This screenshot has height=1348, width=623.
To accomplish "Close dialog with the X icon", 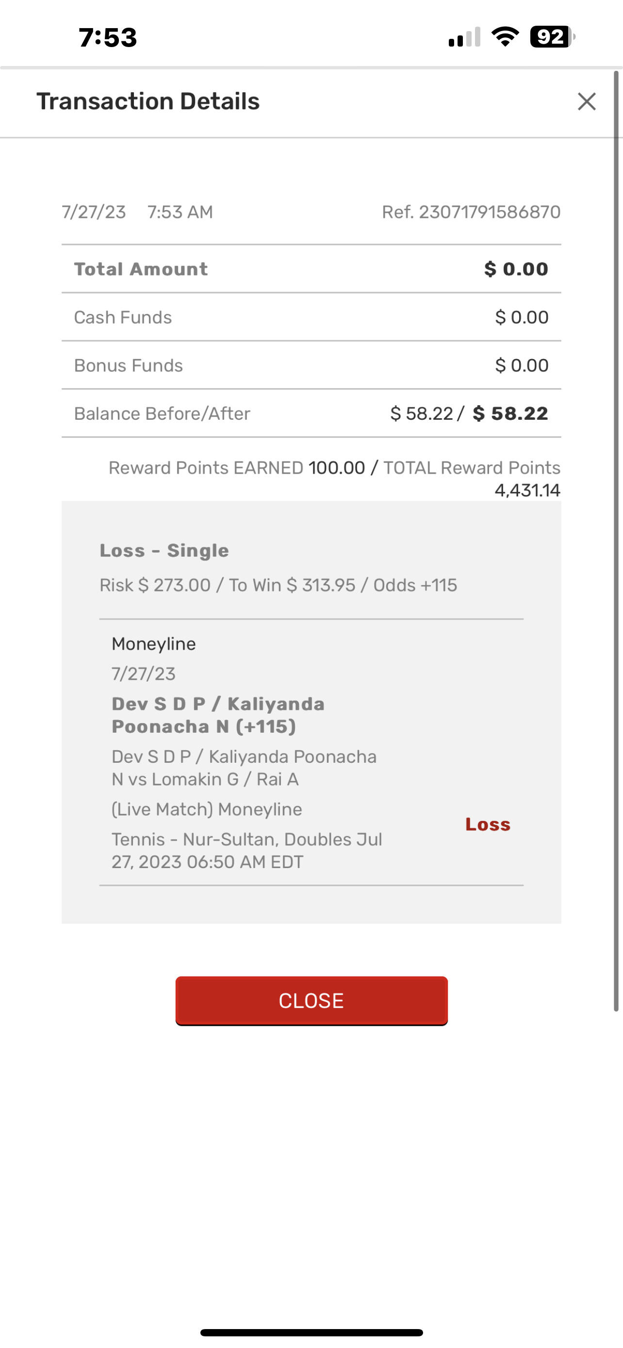I will tap(587, 101).
